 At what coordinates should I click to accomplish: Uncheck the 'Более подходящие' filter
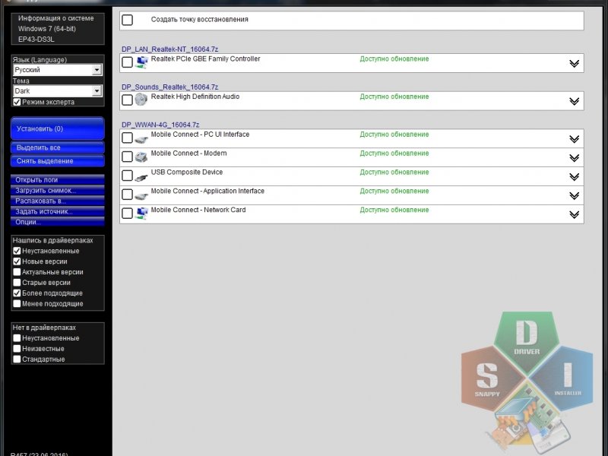pos(17,293)
